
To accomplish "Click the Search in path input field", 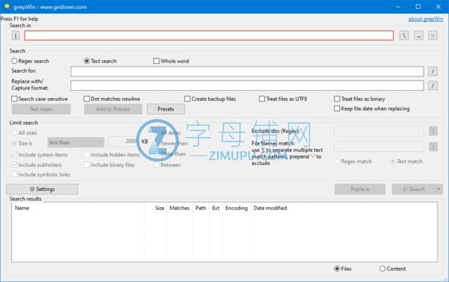I will (209, 36).
